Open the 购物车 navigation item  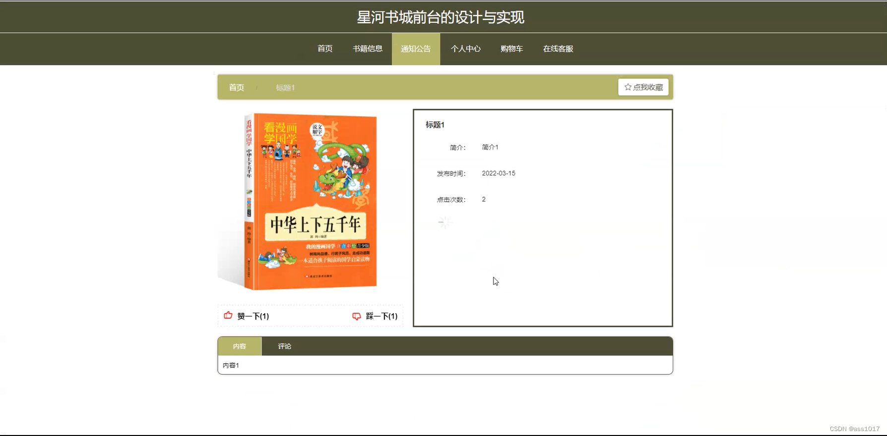[512, 49]
